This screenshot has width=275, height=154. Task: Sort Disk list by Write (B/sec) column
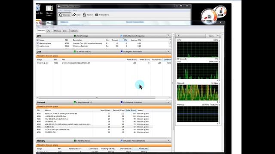click(x=144, y=60)
